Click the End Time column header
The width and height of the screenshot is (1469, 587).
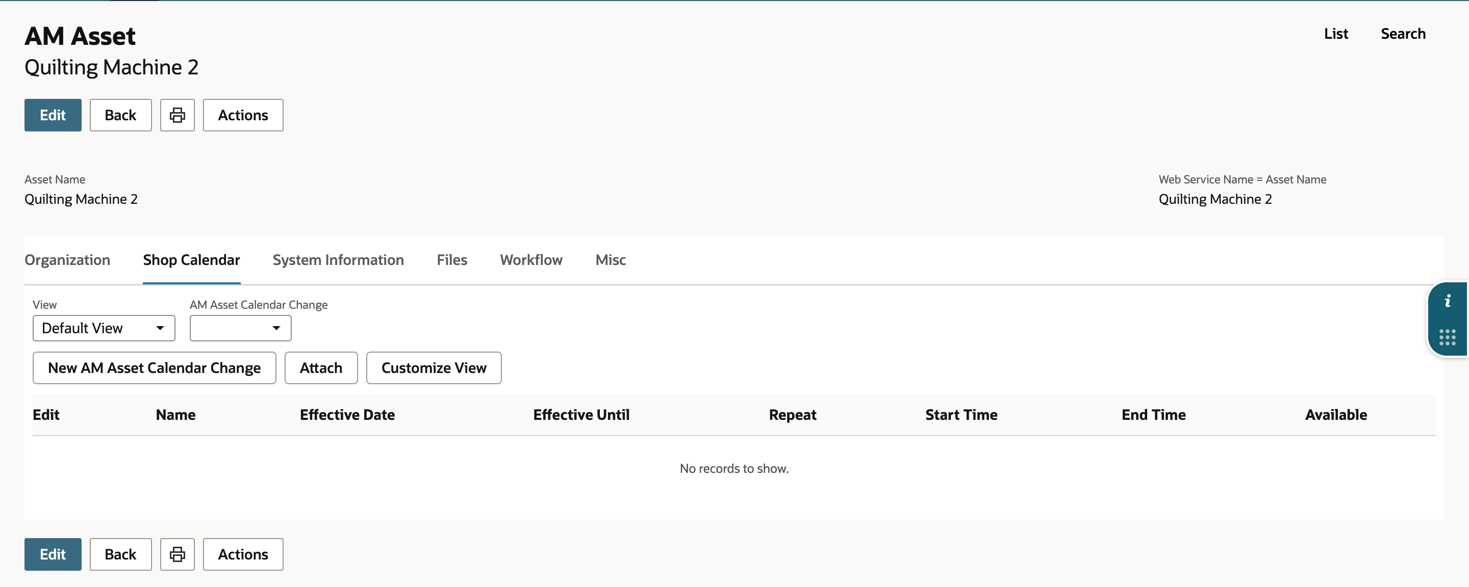pyautogui.click(x=1153, y=415)
